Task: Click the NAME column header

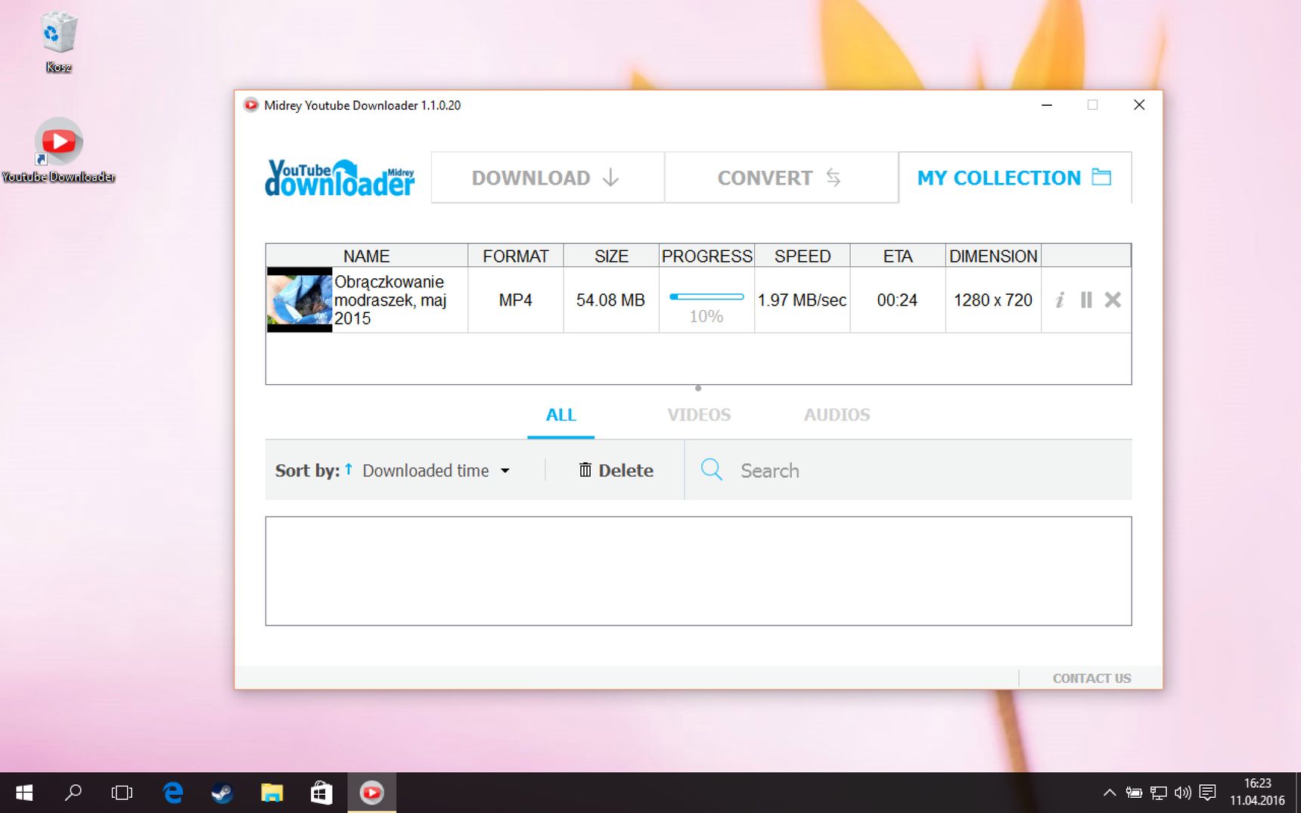Action: pyautogui.click(x=367, y=256)
